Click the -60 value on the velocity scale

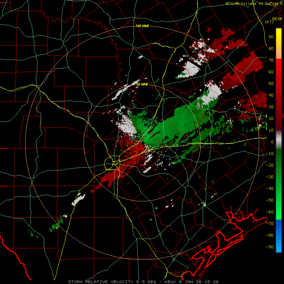pos(270,212)
